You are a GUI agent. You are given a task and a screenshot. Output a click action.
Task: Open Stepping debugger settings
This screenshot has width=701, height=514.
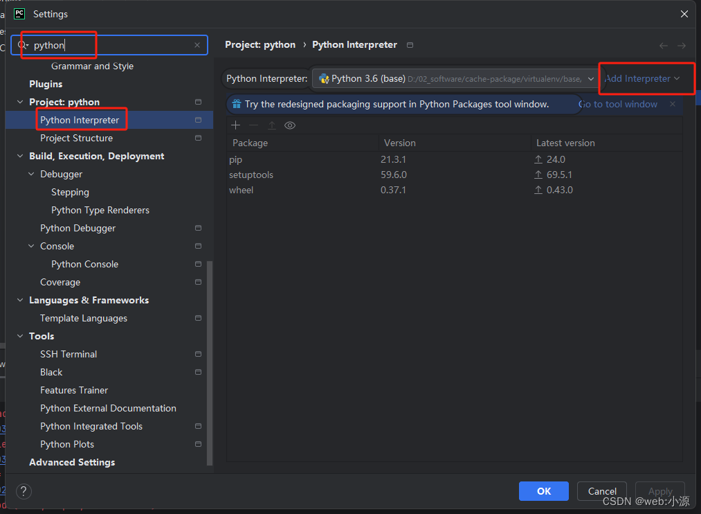(x=70, y=193)
